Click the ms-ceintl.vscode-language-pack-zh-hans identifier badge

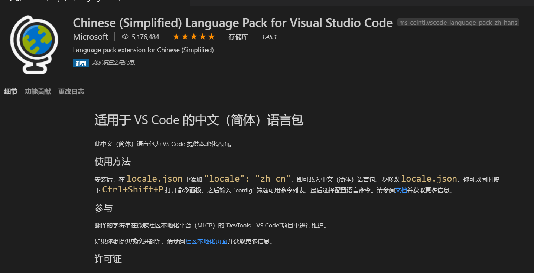click(x=458, y=23)
